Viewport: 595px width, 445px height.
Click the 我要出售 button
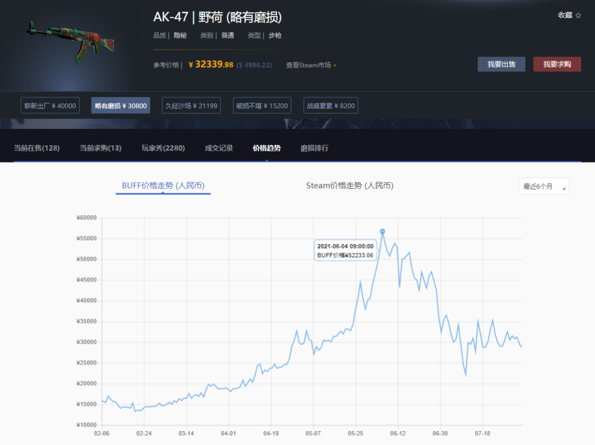click(501, 64)
